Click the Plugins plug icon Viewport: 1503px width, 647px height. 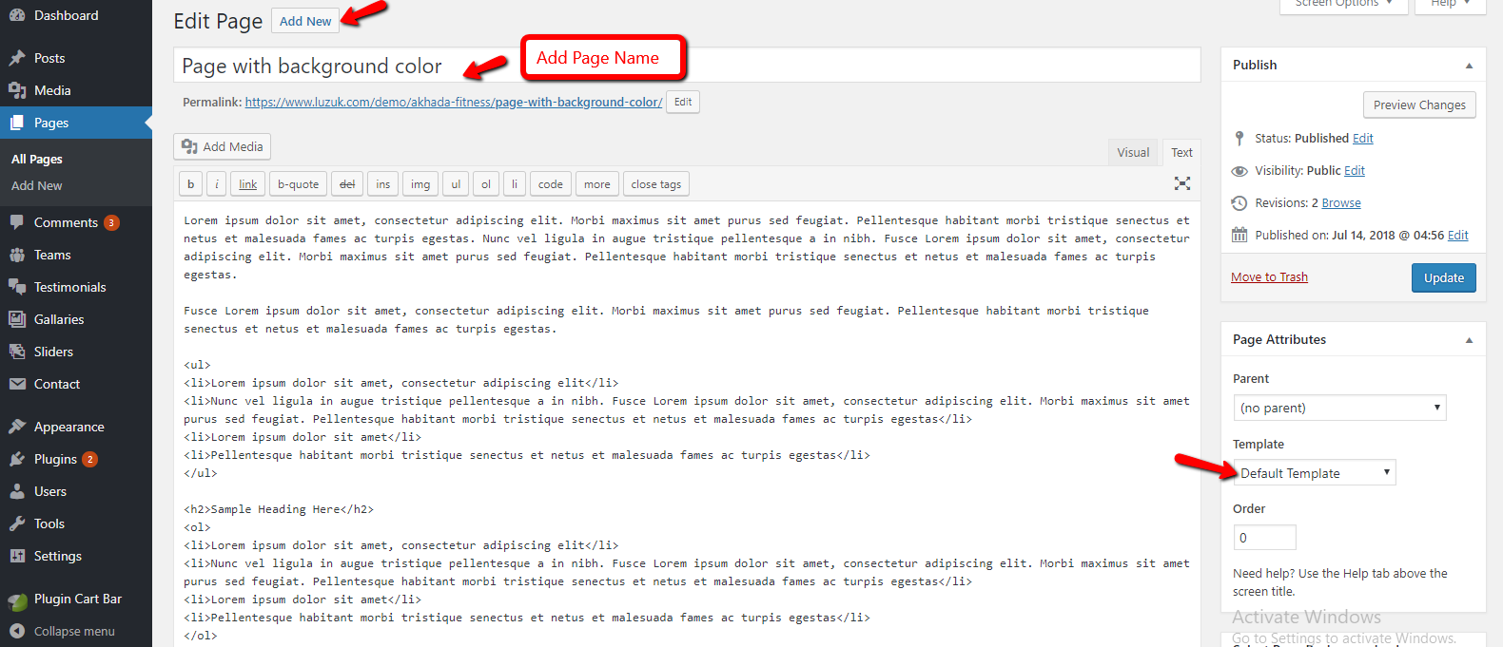click(17, 459)
